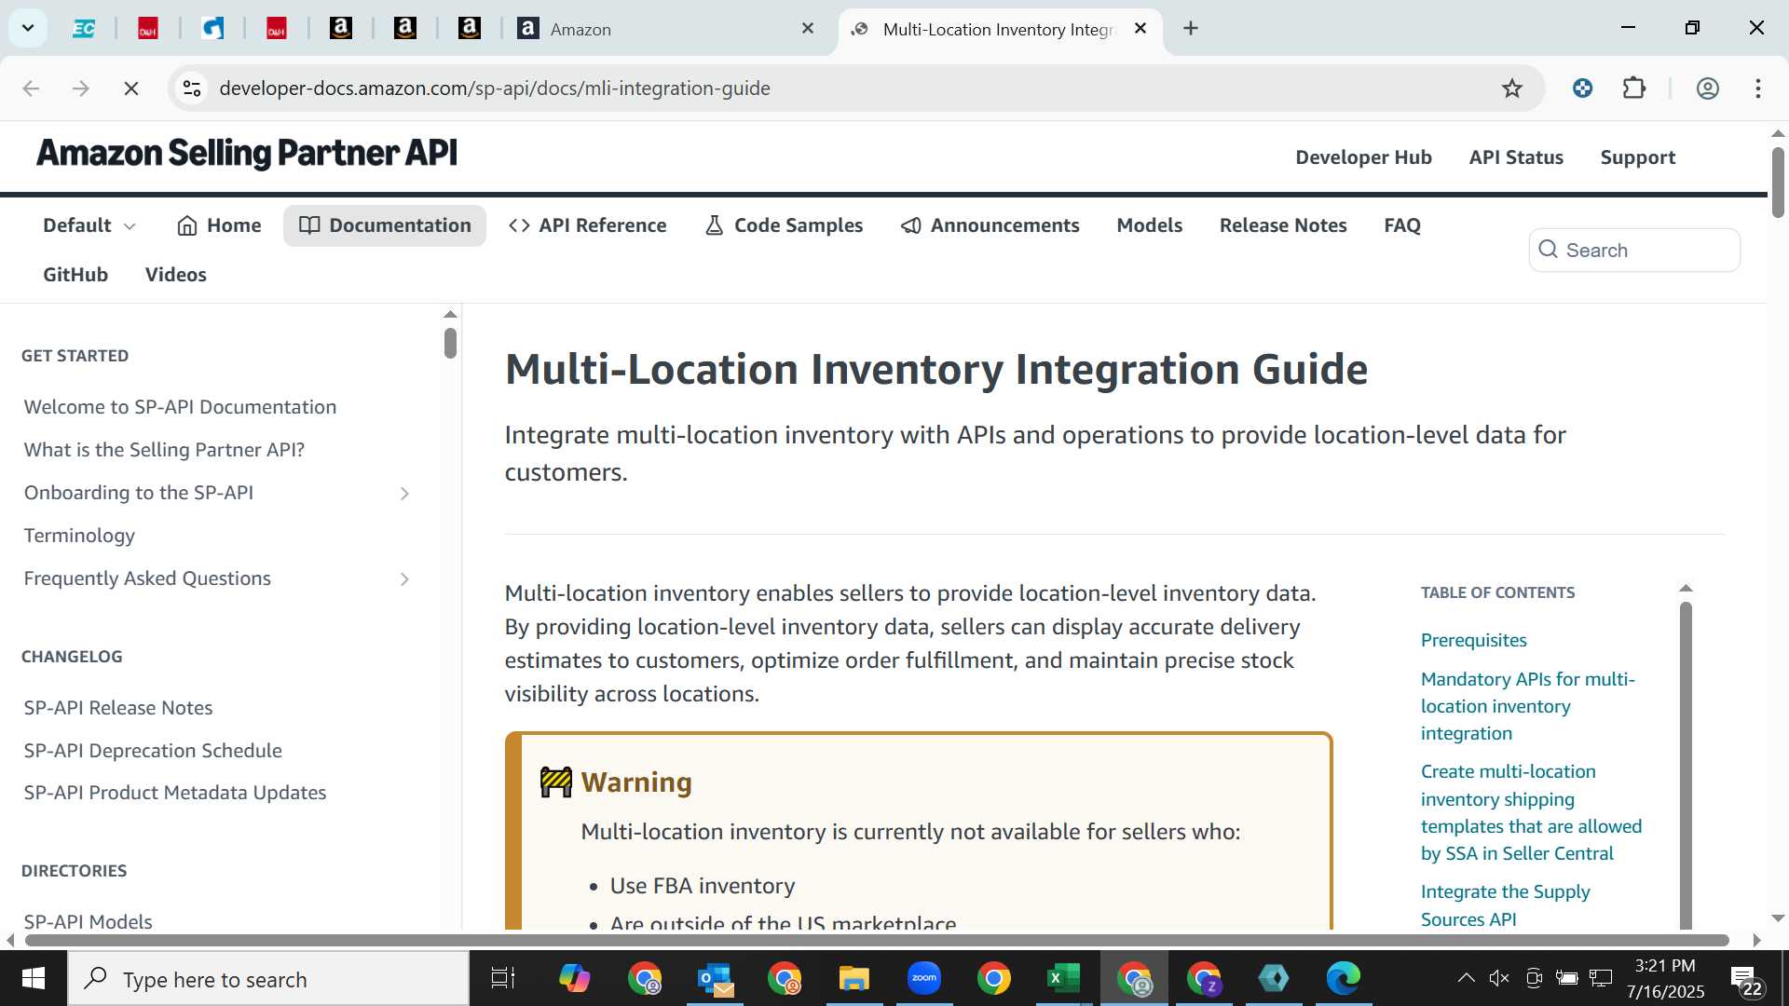Screen dimensions: 1789x1006
Task: Open the Code Samples nav item
Action: pos(784,225)
